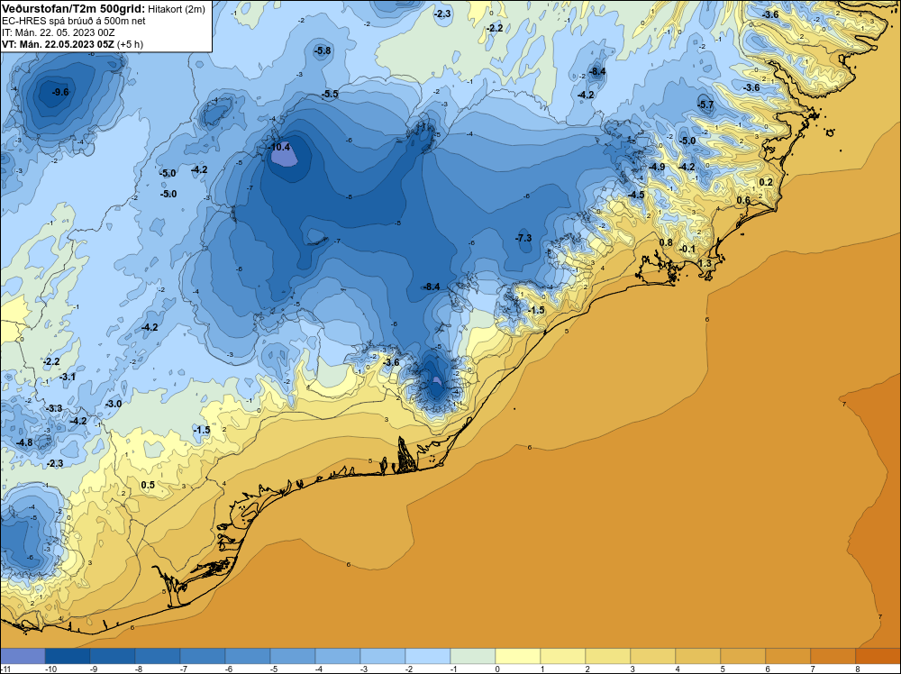Click the legend scale label '8'
The width and height of the screenshot is (901, 674).
click(x=857, y=669)
